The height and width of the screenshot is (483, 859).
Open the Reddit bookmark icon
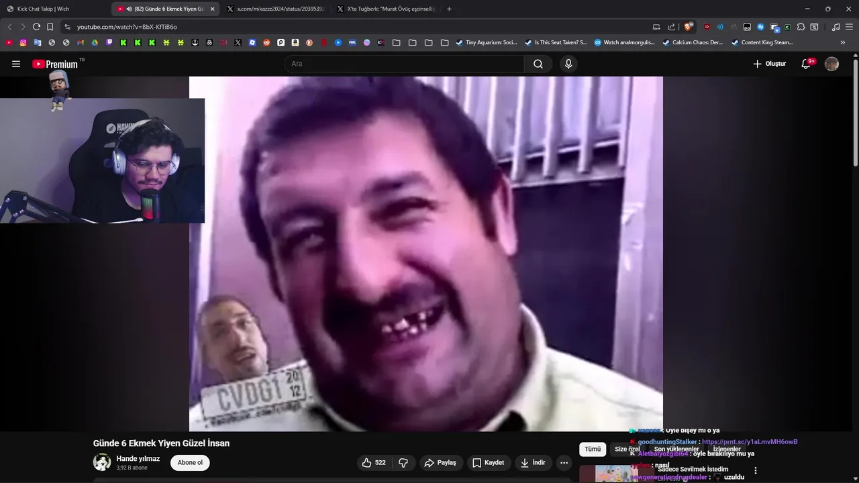266,42
